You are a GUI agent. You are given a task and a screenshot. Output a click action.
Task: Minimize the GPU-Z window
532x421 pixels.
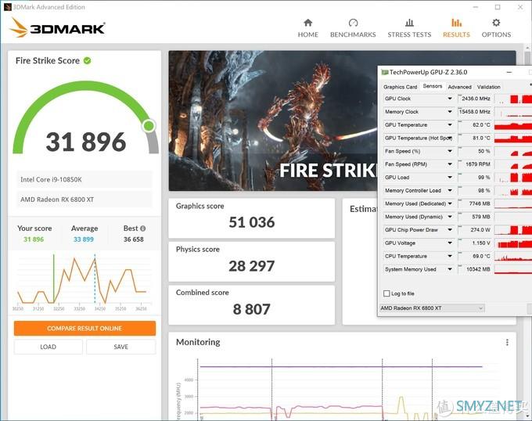tap(509, 72)
